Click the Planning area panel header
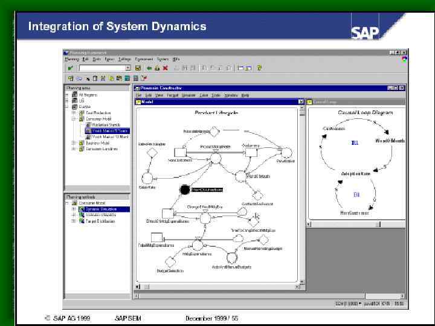The height and width of the screenshot is (326, 435). click(97, 88)
